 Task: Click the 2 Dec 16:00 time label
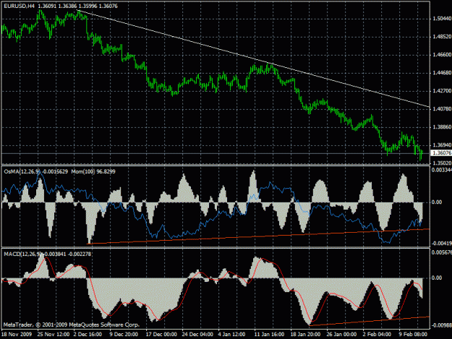click(x=88, y=334)
